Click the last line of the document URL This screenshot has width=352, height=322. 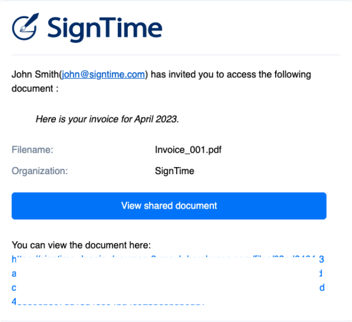108,302
